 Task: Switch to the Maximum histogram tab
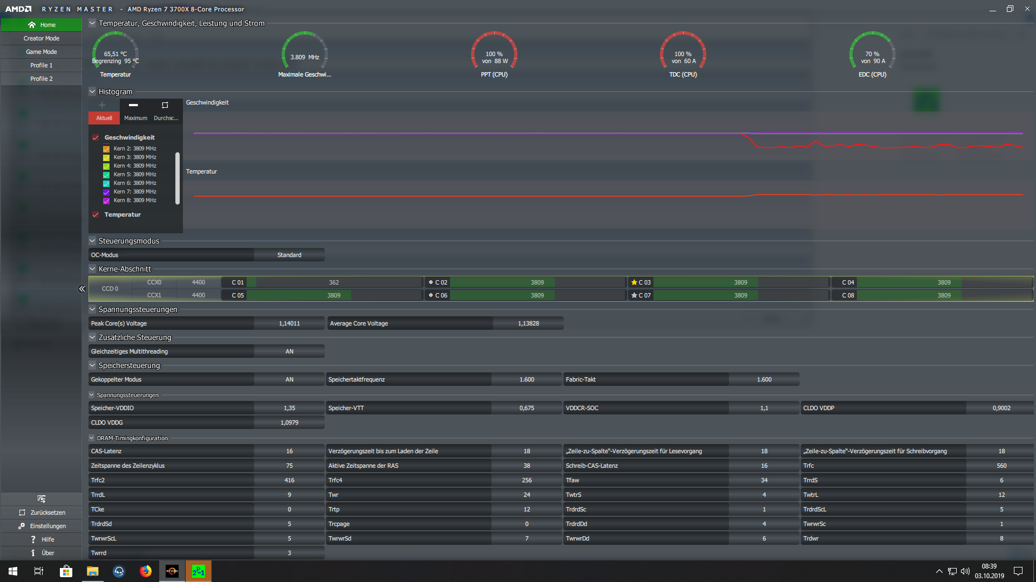point(135,118)
